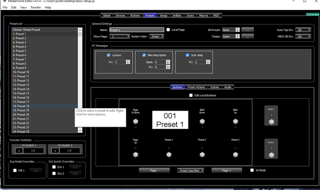Click the 001 Preset 1 display

170,120
